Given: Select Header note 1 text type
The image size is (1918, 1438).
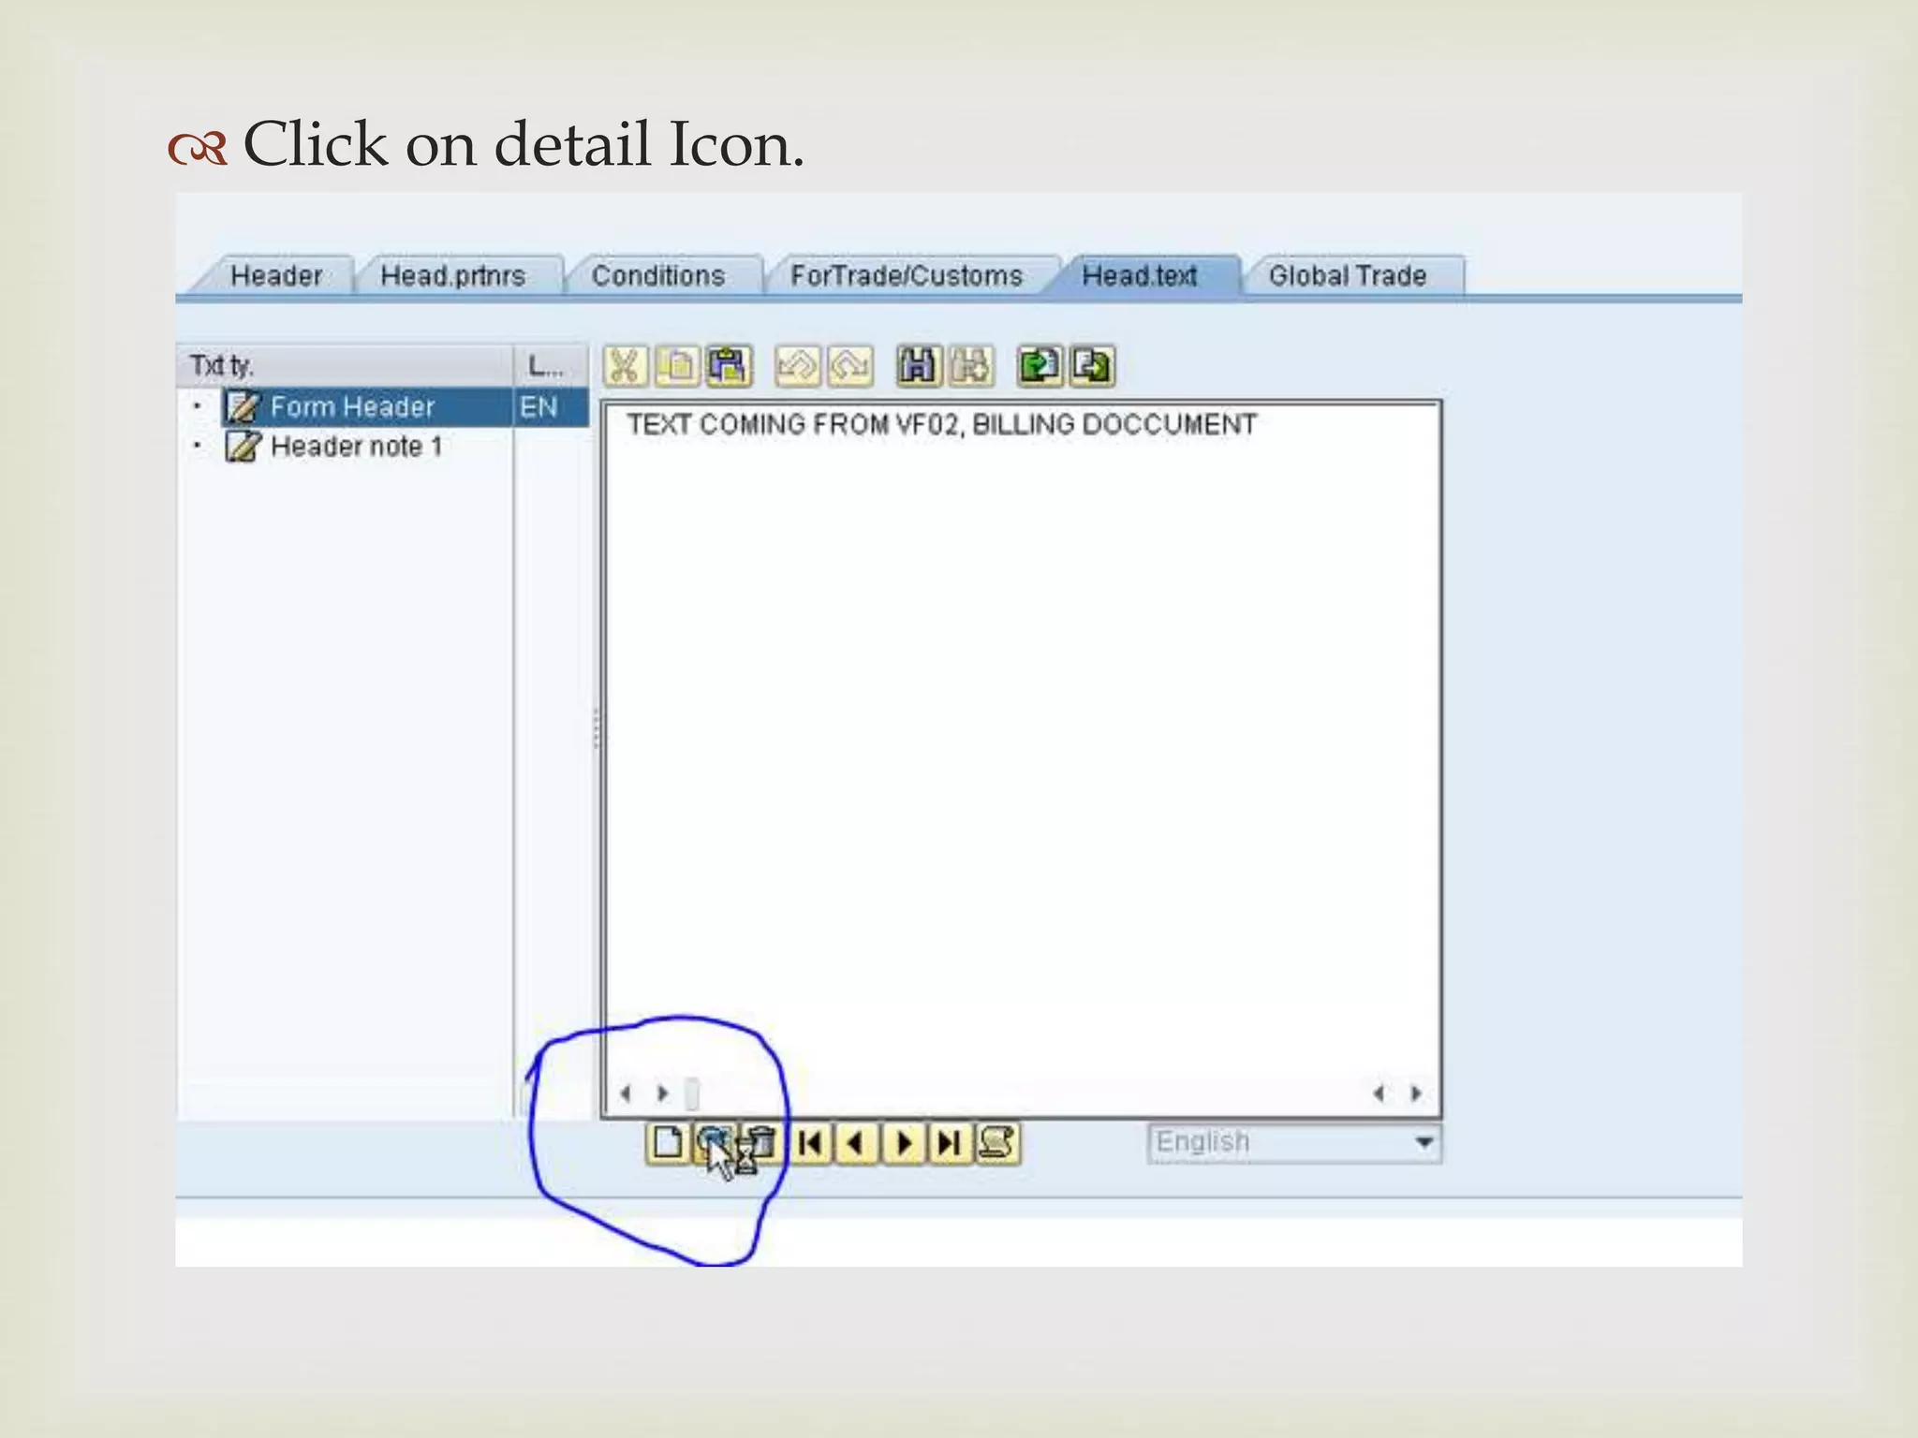Looking at the screenshot, I should tap(356, 447).
